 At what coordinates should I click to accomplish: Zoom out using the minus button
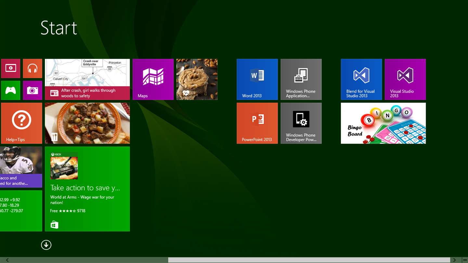(x=465, y=260)
